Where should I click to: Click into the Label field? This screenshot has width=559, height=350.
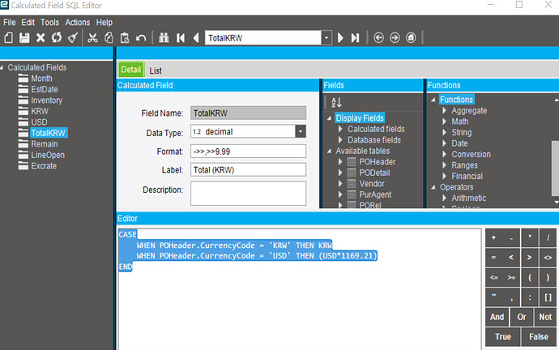pos(248,169)
